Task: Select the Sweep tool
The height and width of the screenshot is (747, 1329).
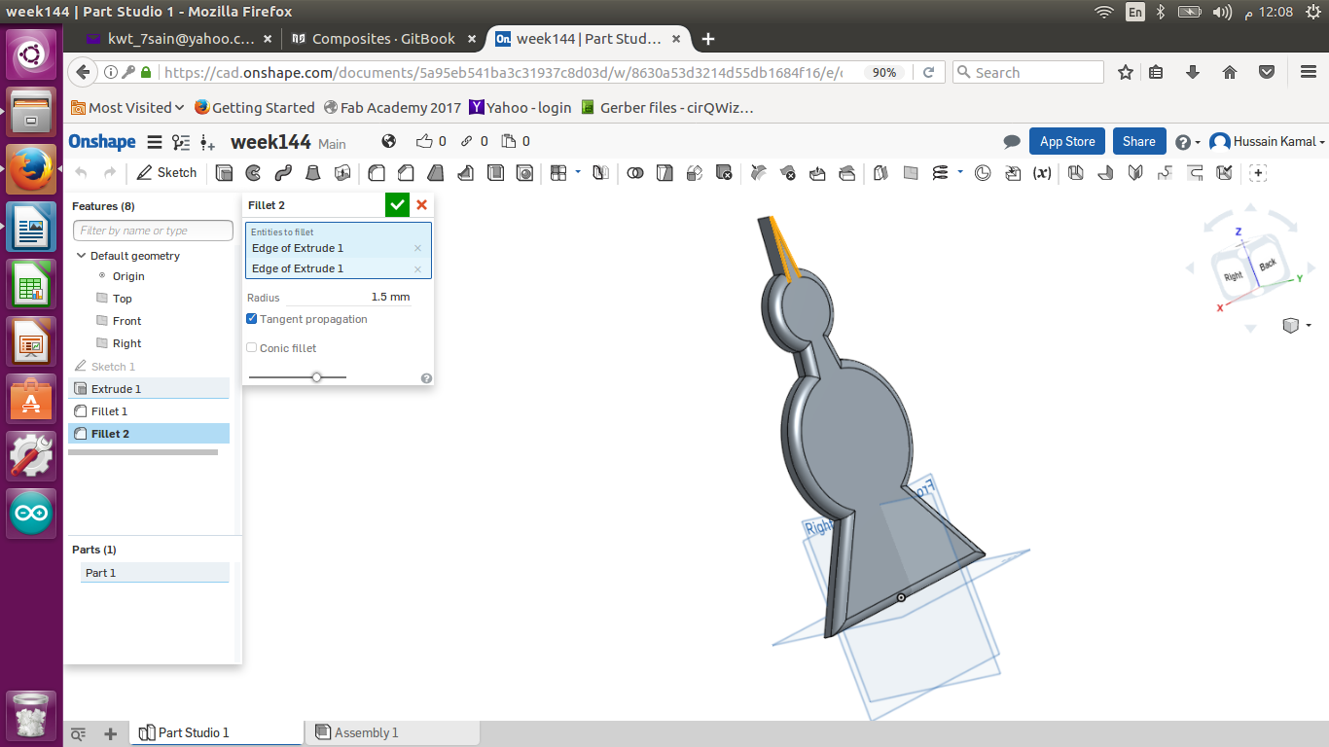Action: point(283,173)
